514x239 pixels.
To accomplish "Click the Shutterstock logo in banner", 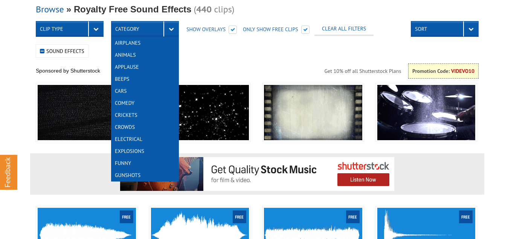I will 363,166.
